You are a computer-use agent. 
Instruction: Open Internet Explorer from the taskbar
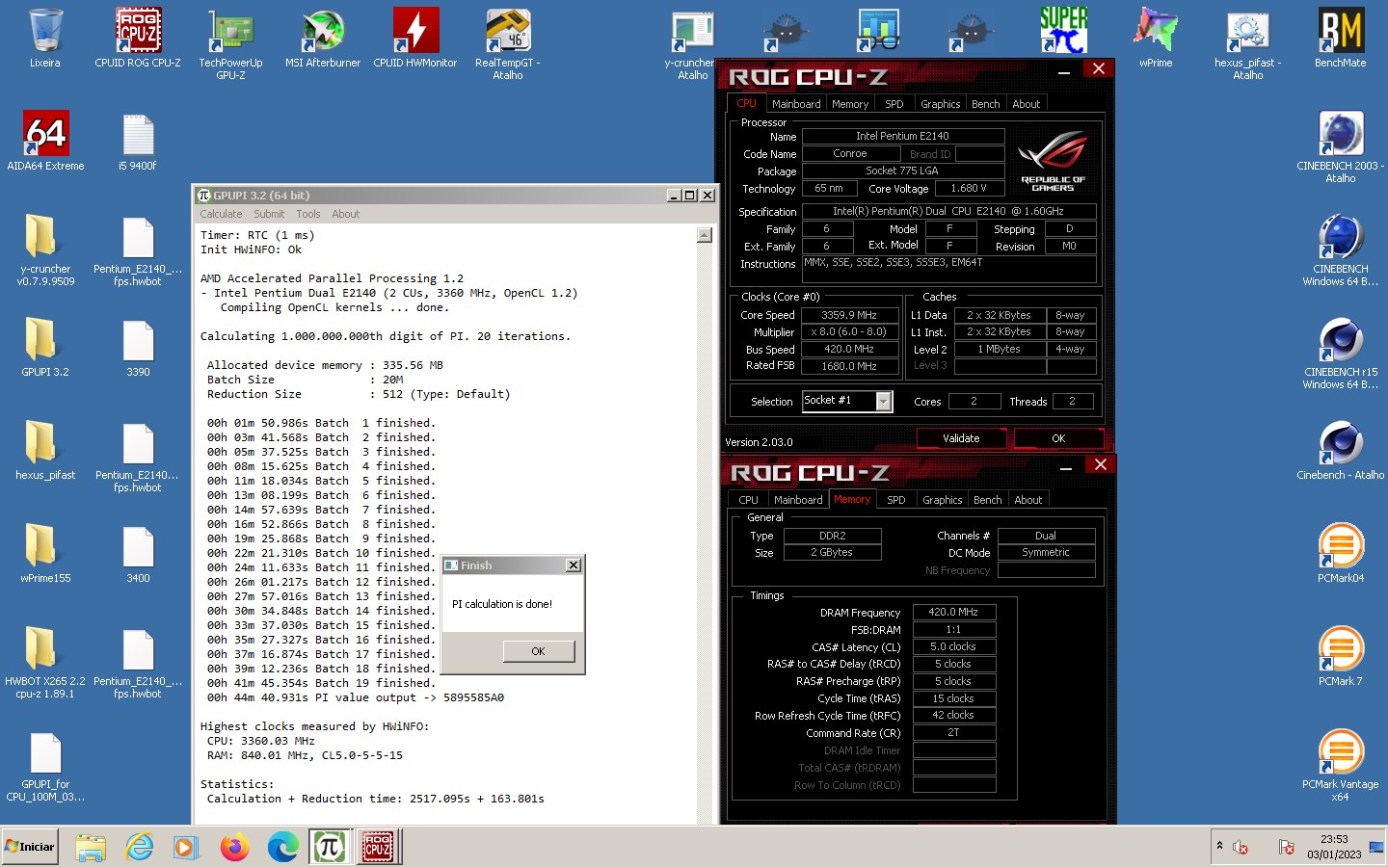(x=140, y=848)
